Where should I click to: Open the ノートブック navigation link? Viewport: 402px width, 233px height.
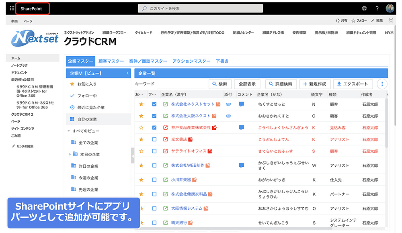click(19, 65)
